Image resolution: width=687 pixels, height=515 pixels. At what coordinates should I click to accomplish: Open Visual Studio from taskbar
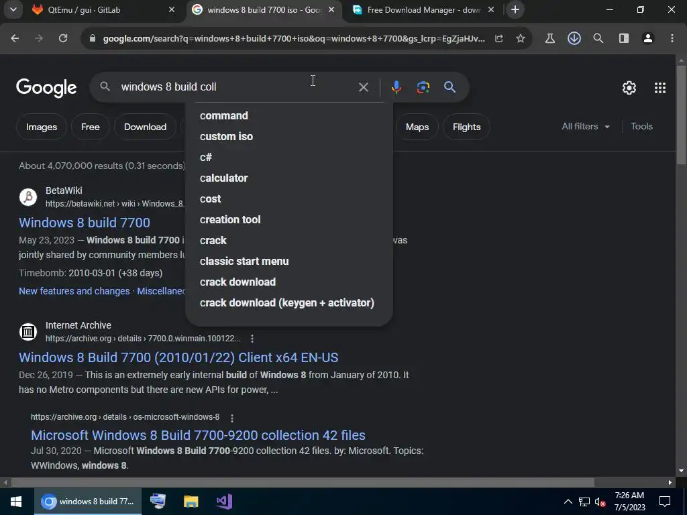224,502
